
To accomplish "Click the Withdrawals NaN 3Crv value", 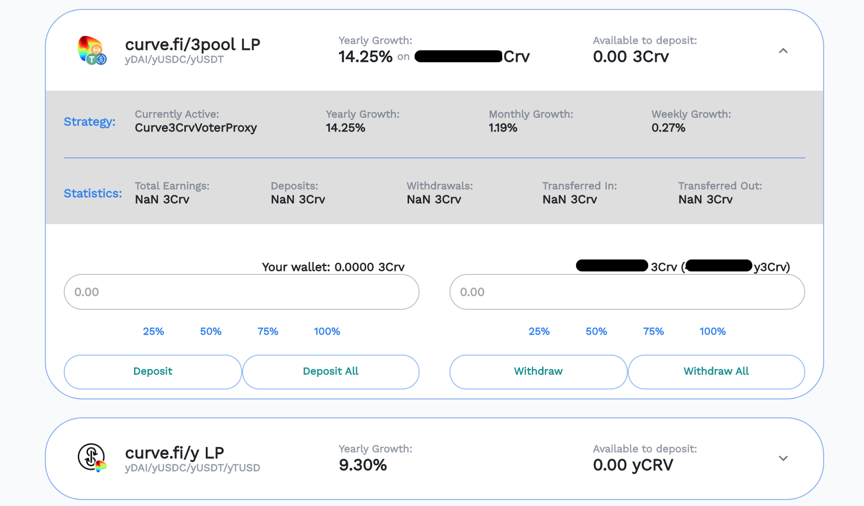I will 434,200.
